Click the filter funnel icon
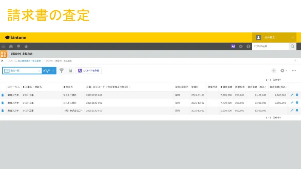301x169 pixels. pos(62,71)
